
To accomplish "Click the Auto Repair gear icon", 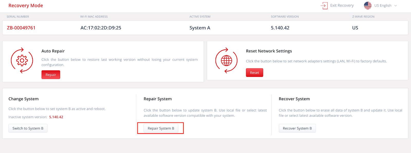I will (x=22, y=60).
